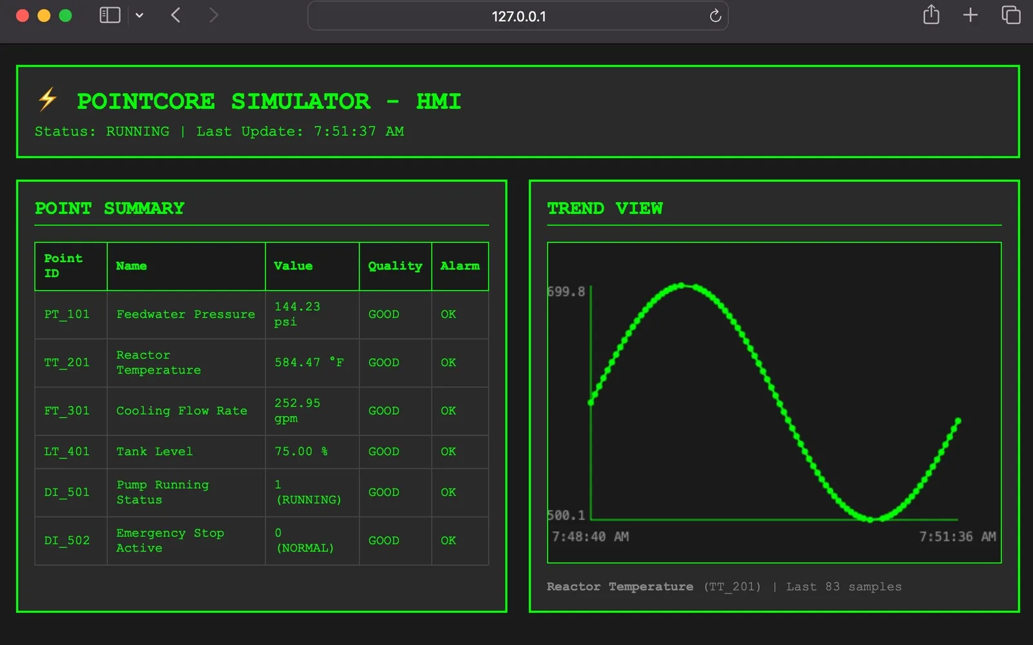Click the forward navigation arrow

pos(214,15)
